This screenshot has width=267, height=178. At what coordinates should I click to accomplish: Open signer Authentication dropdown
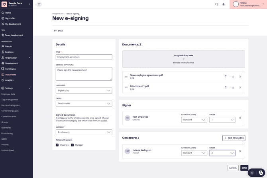click(x=194, y=120)
